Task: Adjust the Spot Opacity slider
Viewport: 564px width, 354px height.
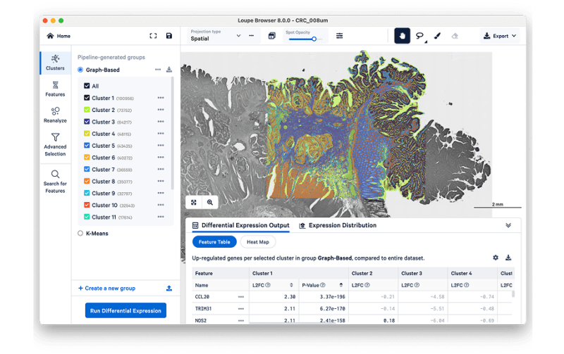Action: pyautogui.click(x=314, y=39)
